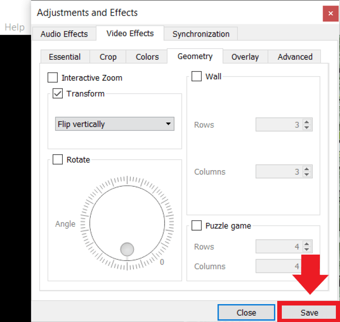The image size is (340, 322).
Task: Go to the Crop sub-tab
Action: (108, 57)
